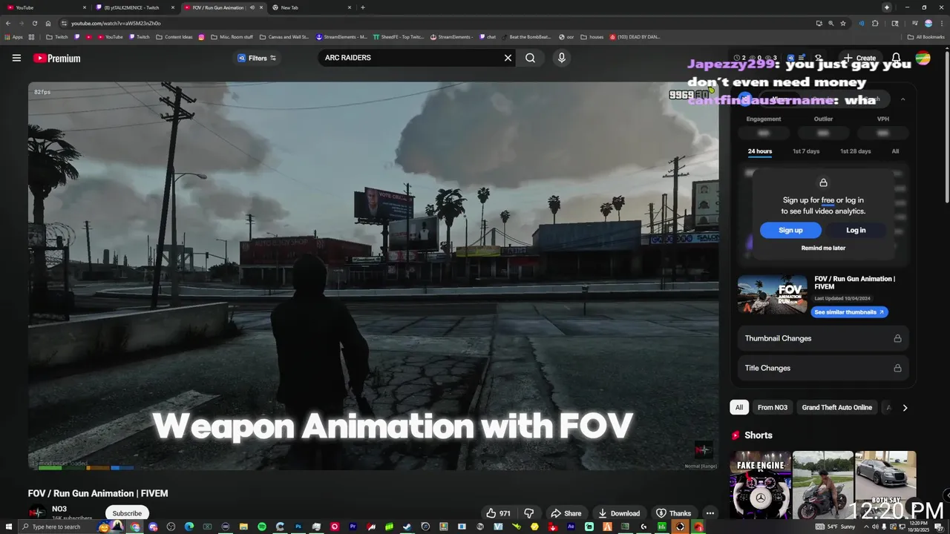Switch to the TALK2MENICE Twitch tab
Image resolution: width=950 pixels, height=534 pixels.
coord(137,7)
